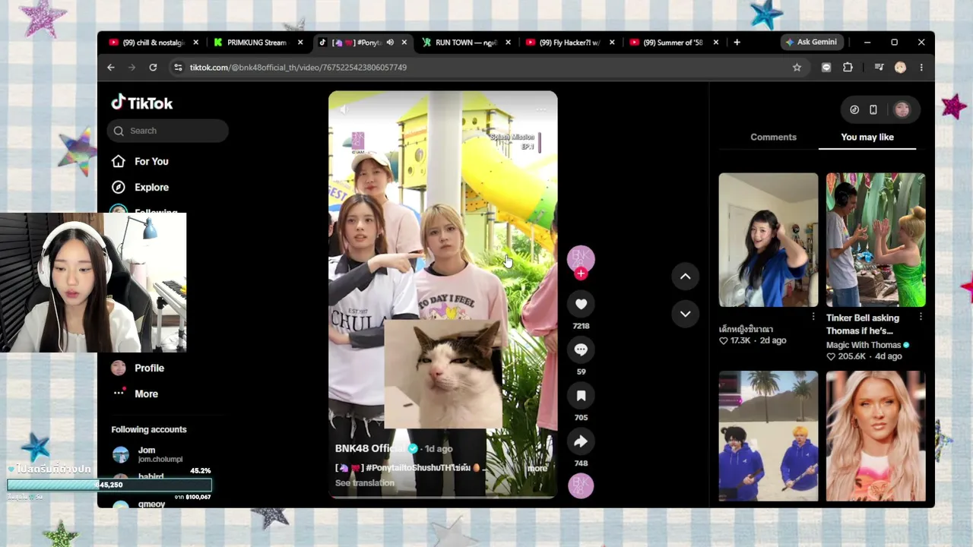Click the Ask Gemini button
Viewport: 973px width, 547px height.
(811, 43)
